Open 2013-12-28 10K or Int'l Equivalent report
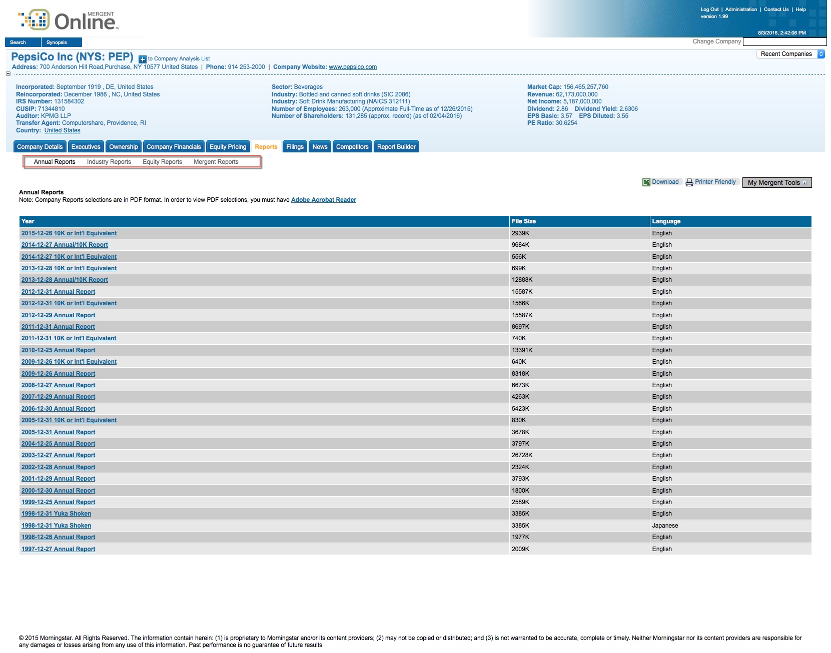This screenshot has width=831, height=653. point(69,268)
